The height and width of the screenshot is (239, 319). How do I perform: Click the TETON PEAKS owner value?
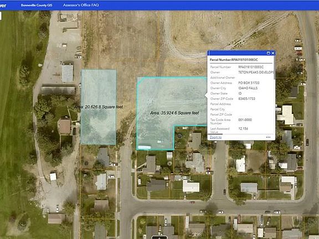pos(256,72)
